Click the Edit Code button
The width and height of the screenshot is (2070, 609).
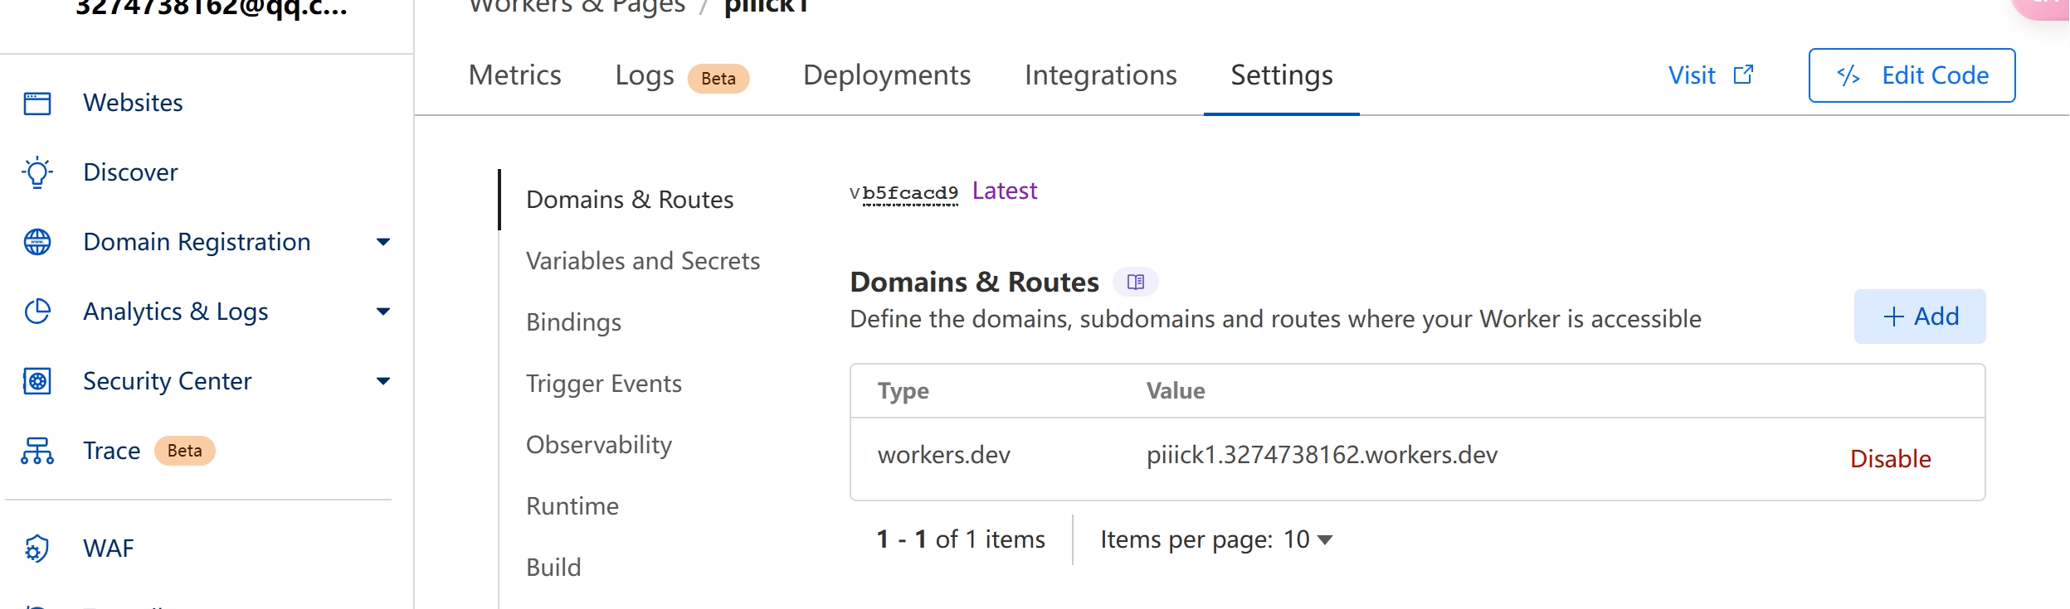coord(1912,75)
